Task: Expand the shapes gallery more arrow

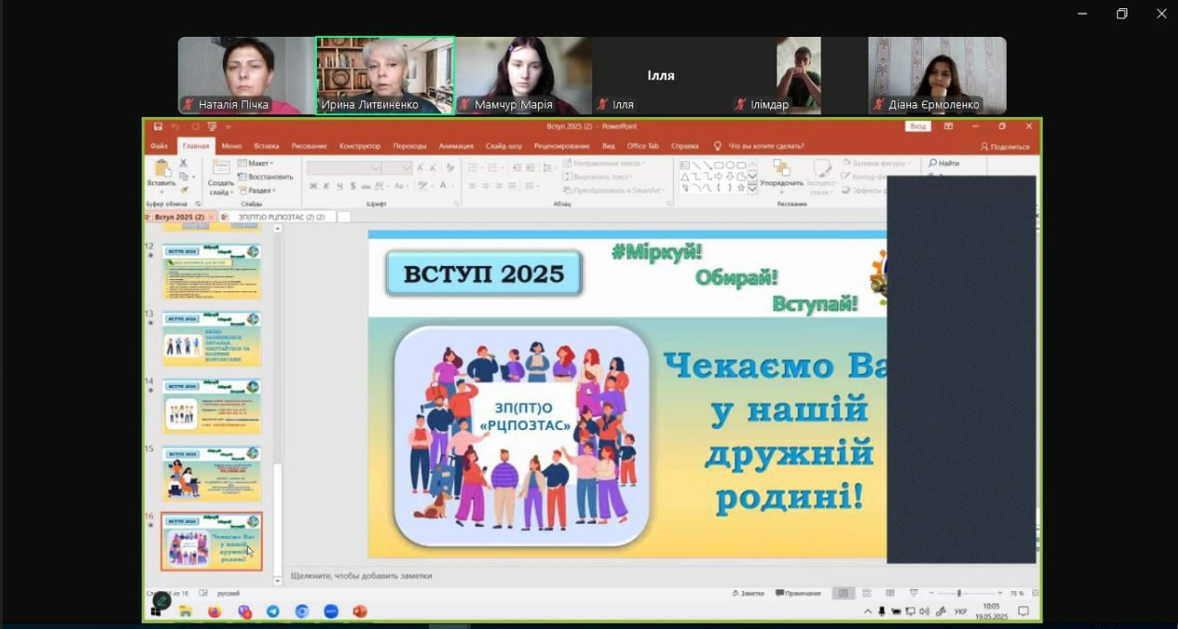Action: point(752,188)
